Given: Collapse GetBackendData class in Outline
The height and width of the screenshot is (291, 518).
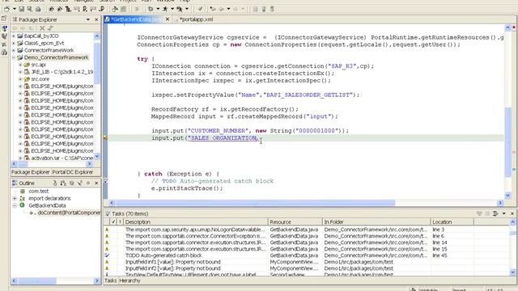Looking at the screenshot, I should [x=15, y=205].
